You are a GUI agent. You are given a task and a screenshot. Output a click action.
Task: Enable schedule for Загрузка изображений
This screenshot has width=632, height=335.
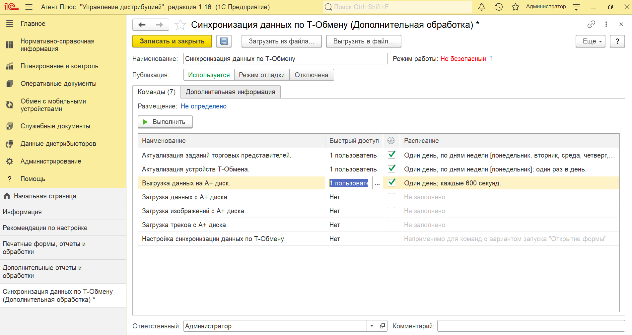click(391, 211)
